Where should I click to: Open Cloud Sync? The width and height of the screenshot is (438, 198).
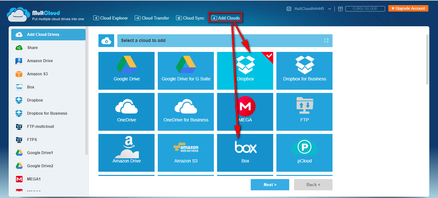tap(190, 18)
